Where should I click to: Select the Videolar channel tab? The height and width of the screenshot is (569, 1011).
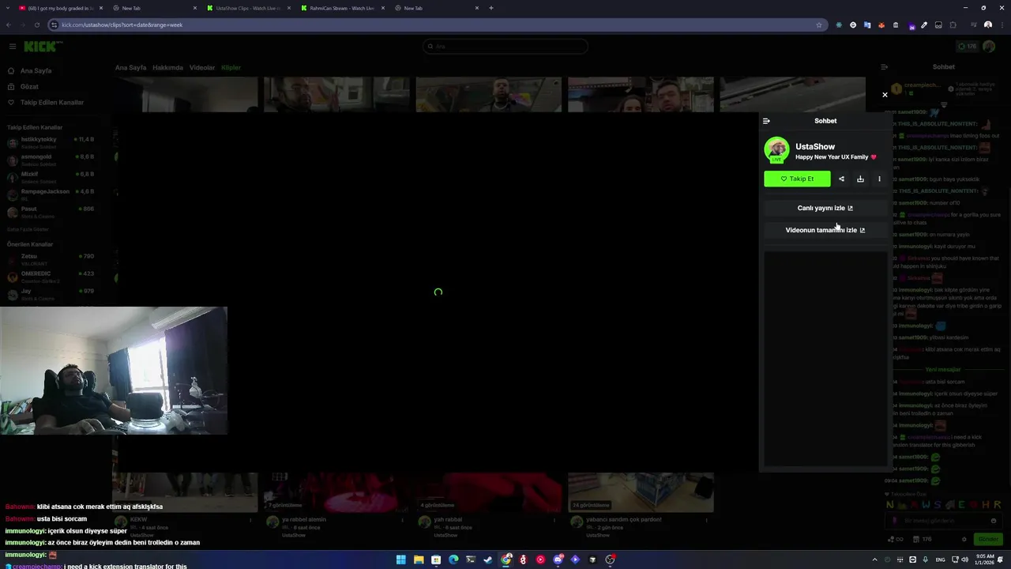click(202, 68)
